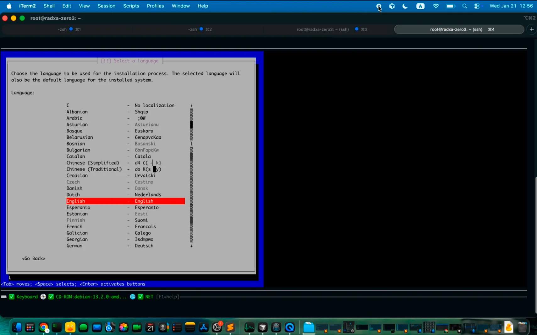
Task: Open Sublime Text from the Dock
Action: (x=230, y=327)
